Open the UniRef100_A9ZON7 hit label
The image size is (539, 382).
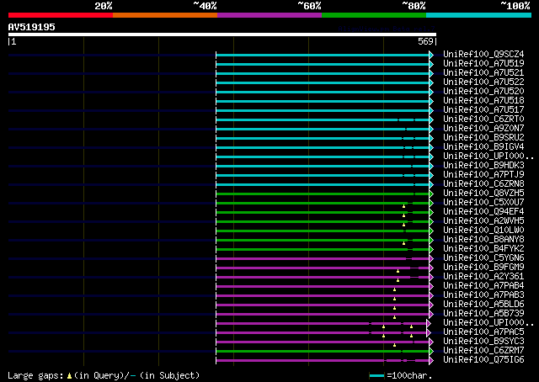click(x=483, y=129)
